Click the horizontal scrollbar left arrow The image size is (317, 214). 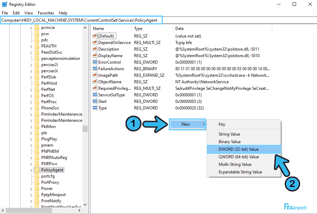3,211
